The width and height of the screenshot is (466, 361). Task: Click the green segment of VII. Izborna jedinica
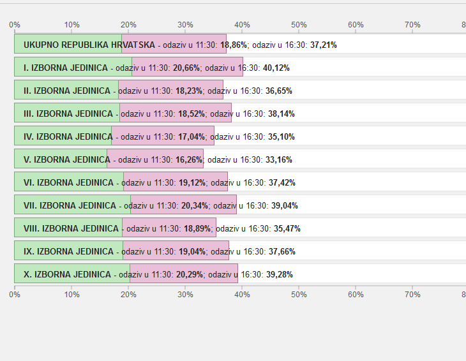click(x=72, y=205)
